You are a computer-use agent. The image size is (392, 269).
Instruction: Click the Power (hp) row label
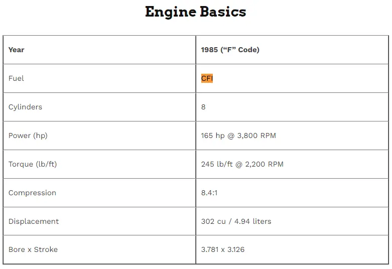[28, 136]
